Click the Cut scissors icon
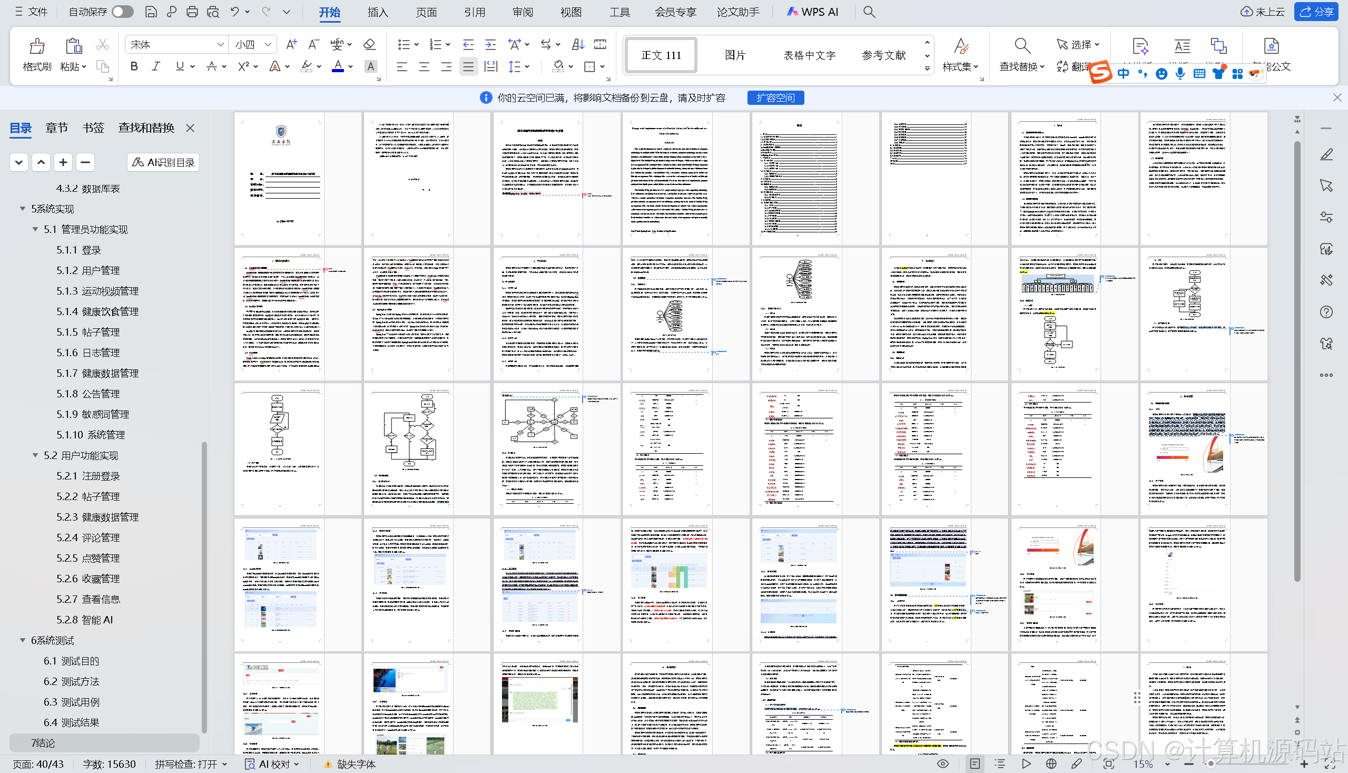The image size is (1348, 773). [102, 45]
